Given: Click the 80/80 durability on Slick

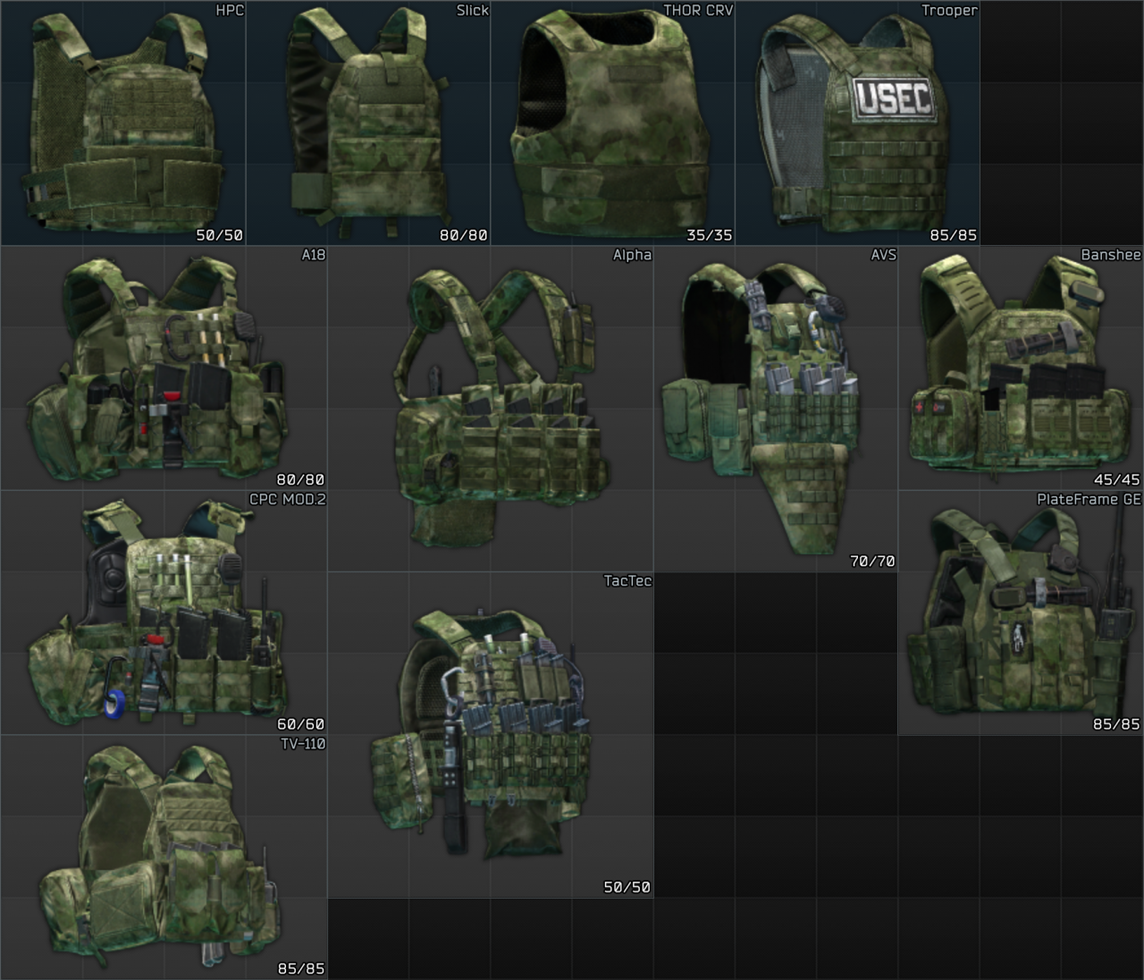Looking at the screenshot, I should (x=464, y=235).
